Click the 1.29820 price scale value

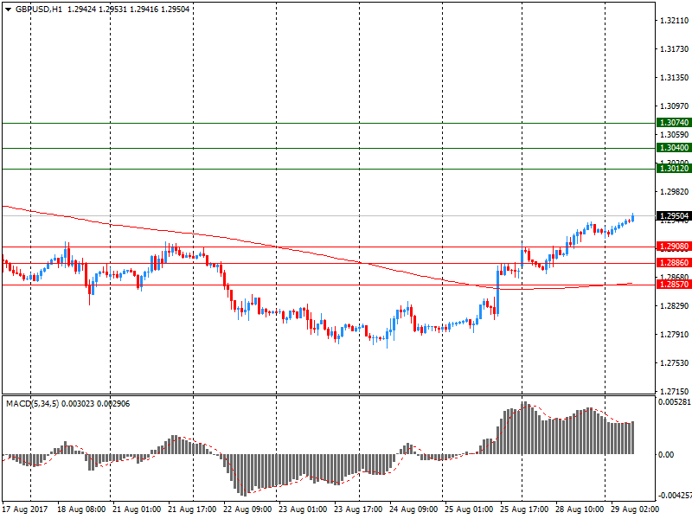pyautogui.click(x=674, y=191)
